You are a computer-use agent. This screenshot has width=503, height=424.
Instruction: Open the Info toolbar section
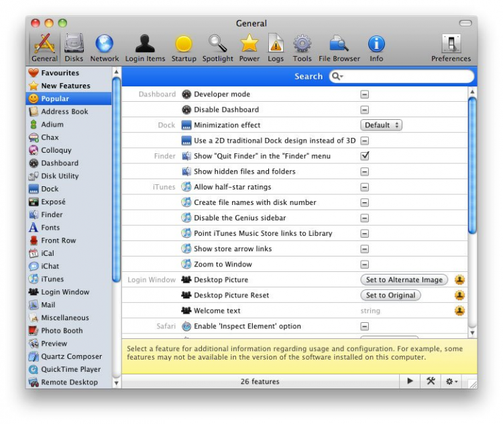[x=376, y=48]
